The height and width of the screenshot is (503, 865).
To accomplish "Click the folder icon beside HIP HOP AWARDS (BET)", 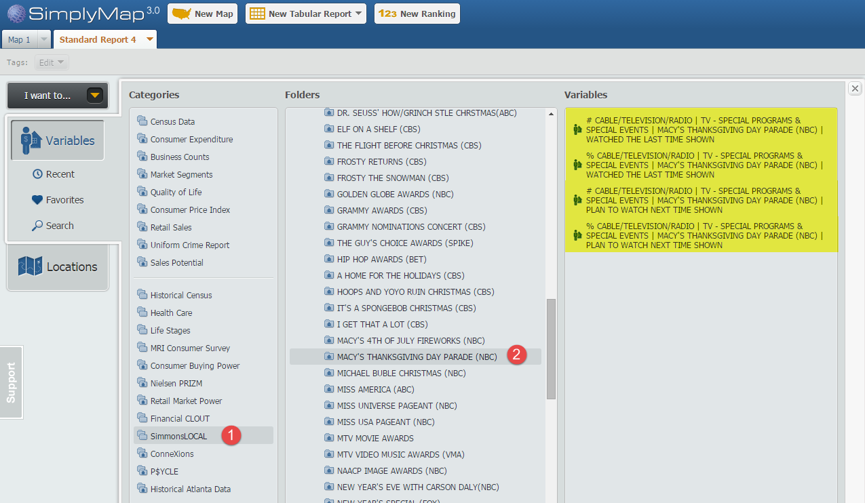I will point(329,259).
